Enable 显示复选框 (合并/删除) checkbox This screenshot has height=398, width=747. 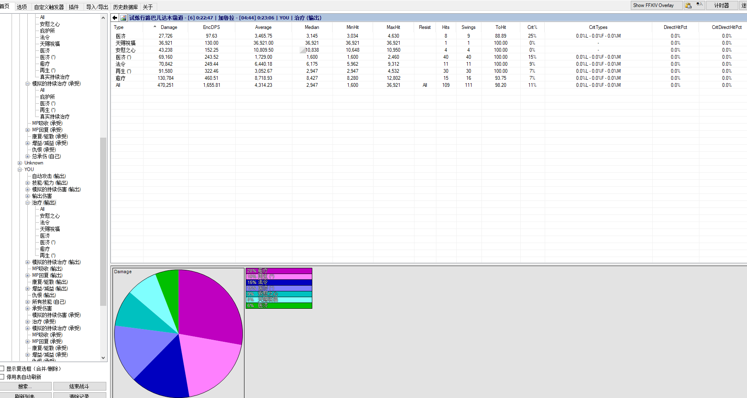tap(2, 369)
